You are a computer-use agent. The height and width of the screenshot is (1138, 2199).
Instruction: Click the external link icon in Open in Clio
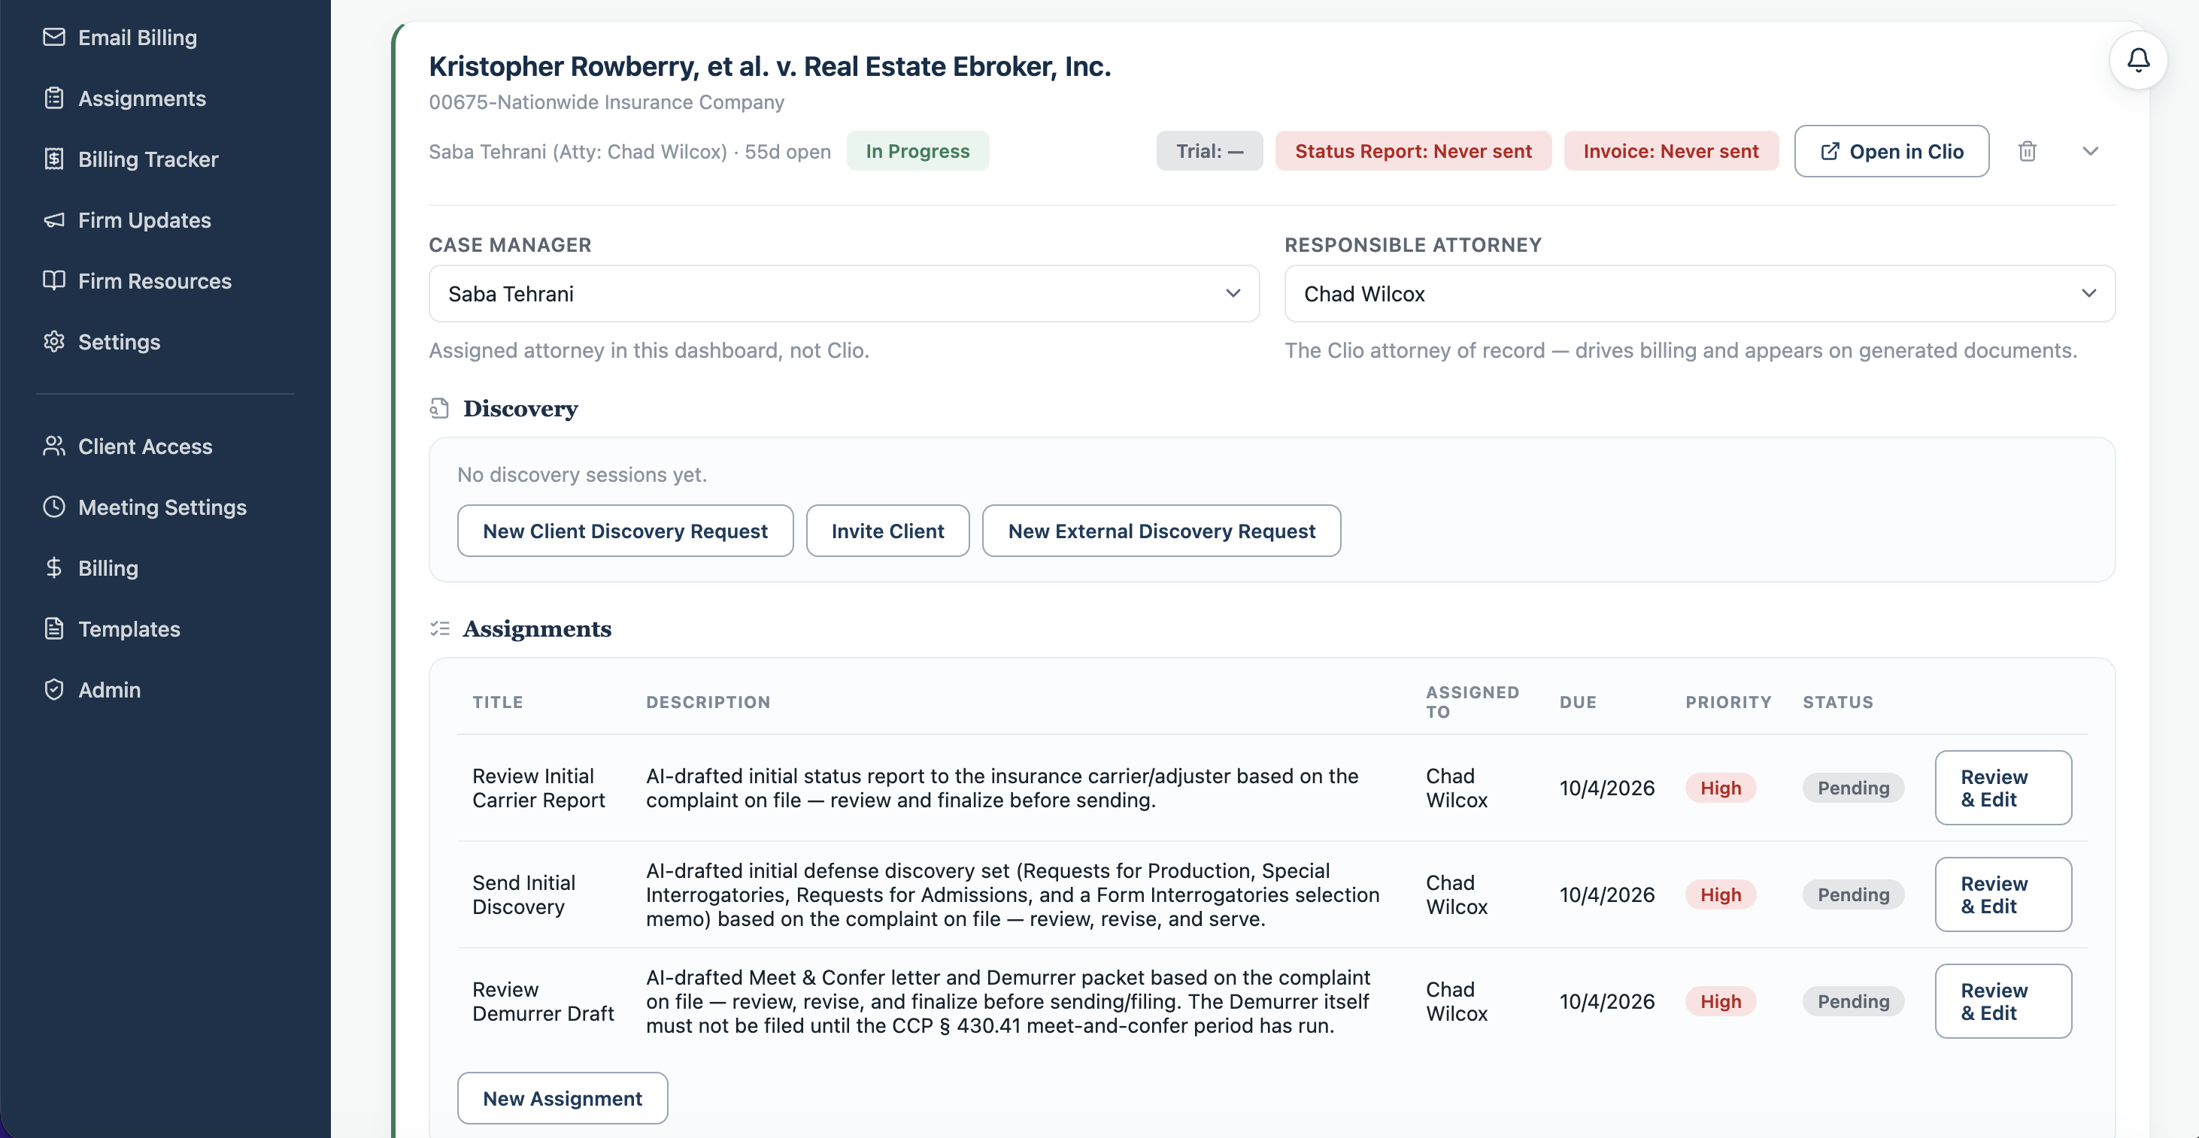(x=1830, y=151)
